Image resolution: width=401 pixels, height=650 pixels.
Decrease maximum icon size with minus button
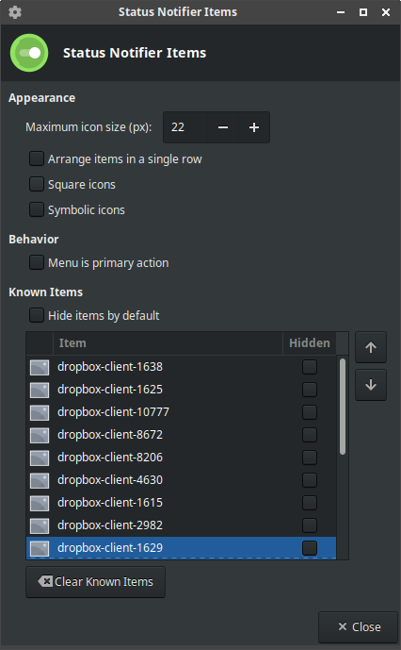pos(223,127)
